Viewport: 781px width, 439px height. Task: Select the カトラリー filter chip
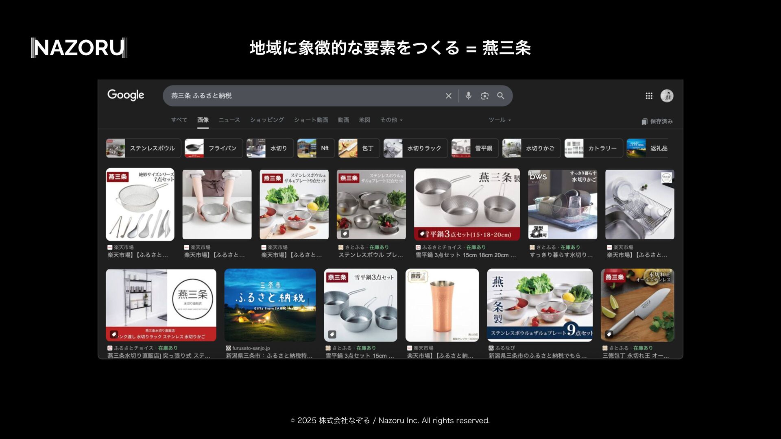click(x=593, y=148)
